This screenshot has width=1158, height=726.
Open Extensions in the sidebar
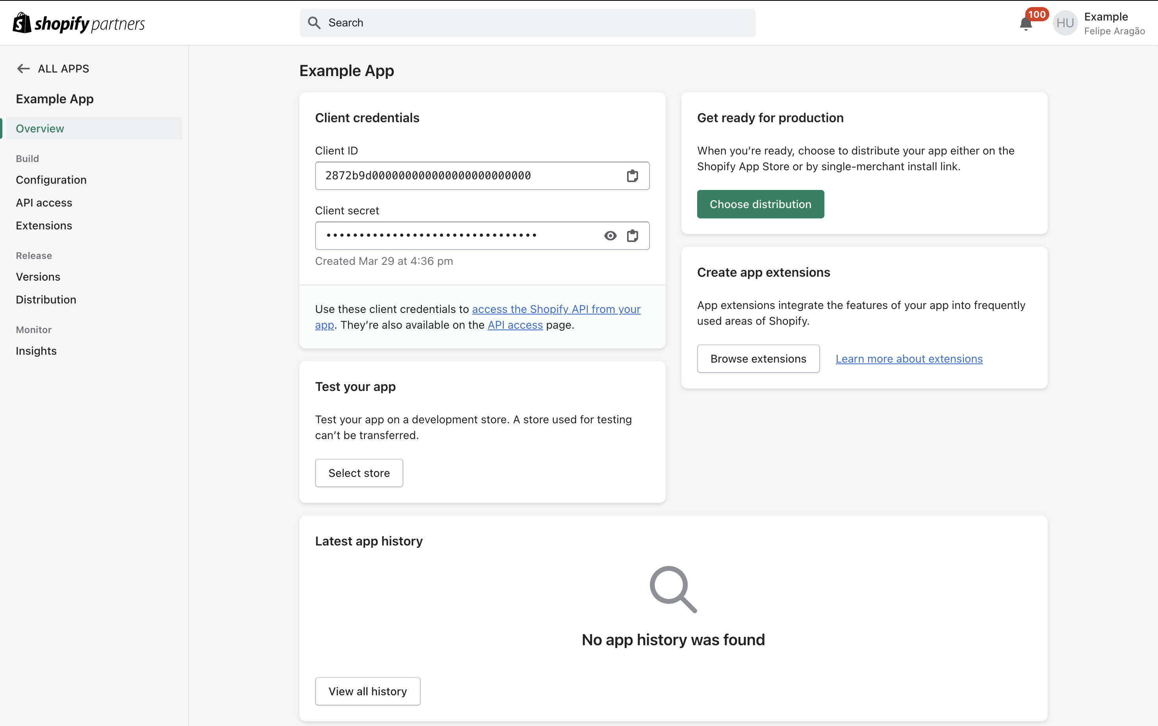coord(44,226)
